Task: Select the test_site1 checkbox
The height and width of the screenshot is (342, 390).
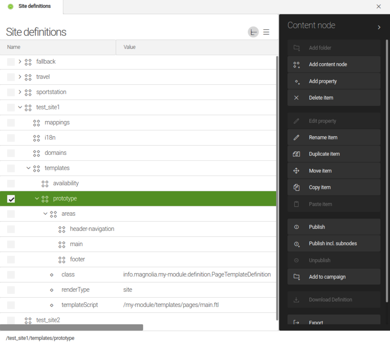Action: tap(10, 107)
